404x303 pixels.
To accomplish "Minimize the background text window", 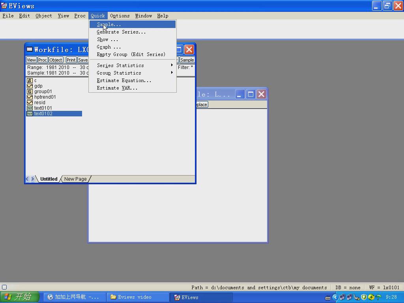I will [239, 94].
